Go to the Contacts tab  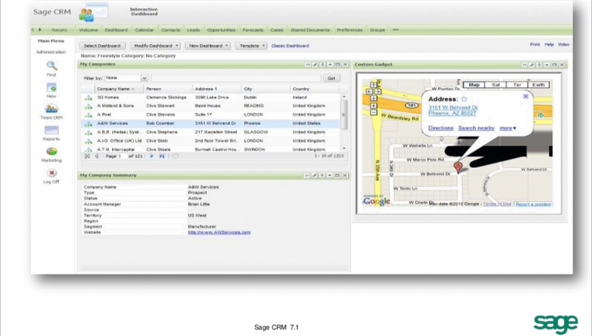tap(171, 30)
